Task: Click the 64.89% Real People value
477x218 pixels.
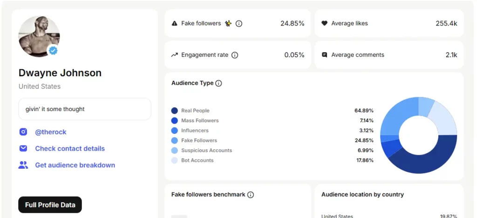Action: [x=364, y=111]
